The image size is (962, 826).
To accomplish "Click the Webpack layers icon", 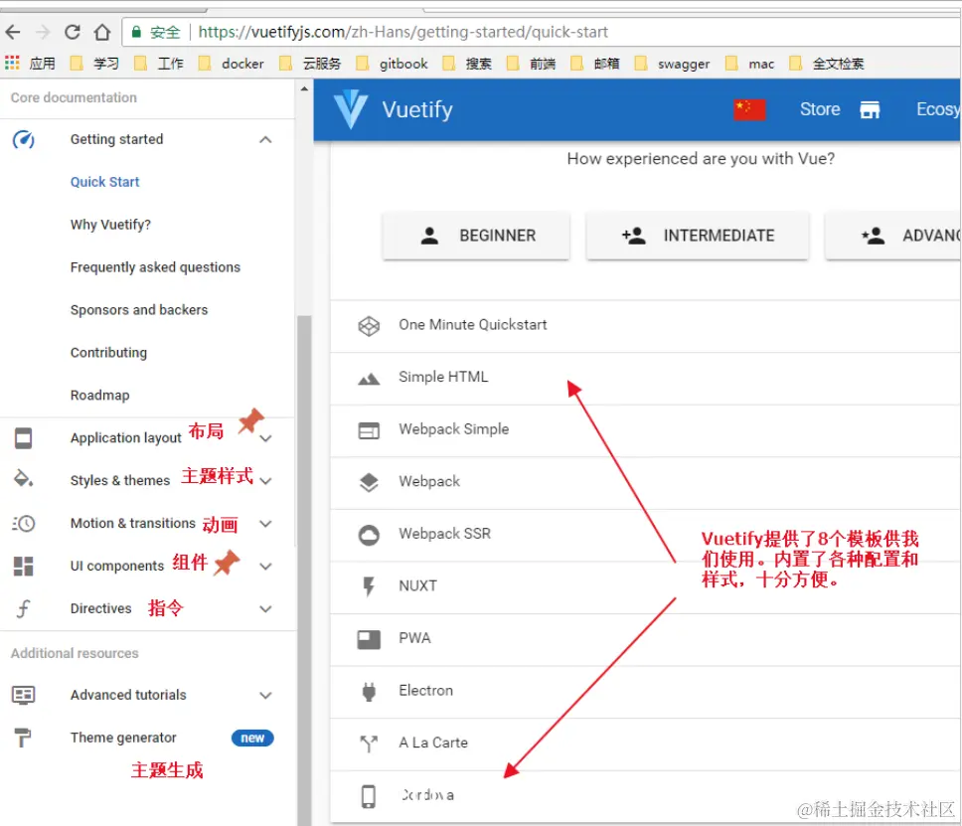I will tap(369, 482).
